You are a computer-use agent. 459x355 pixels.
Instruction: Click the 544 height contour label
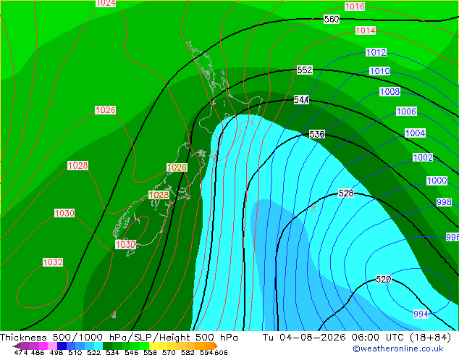tap(301, 100)
